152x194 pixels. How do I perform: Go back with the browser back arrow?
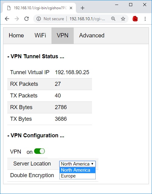click(x=7, y=19)
